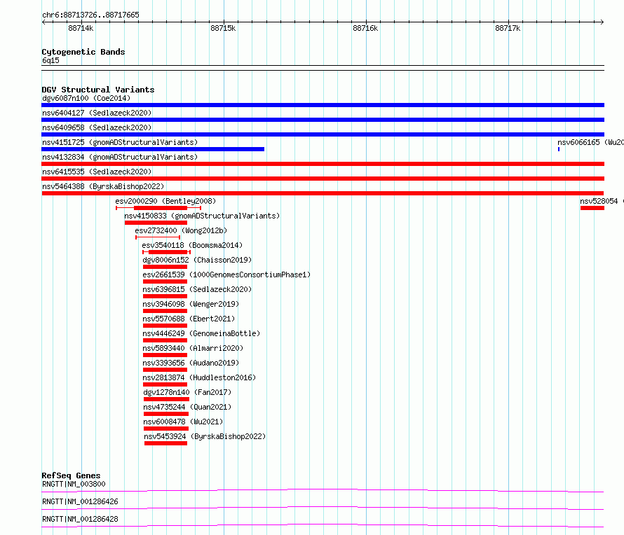Click the red bar under dgv8006n152
The width and height of the screenshot is (624, 535).
point(165,267)
